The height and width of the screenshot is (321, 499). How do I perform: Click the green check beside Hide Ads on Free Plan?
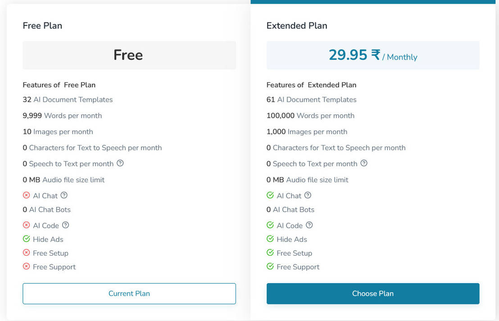[26, 239]
